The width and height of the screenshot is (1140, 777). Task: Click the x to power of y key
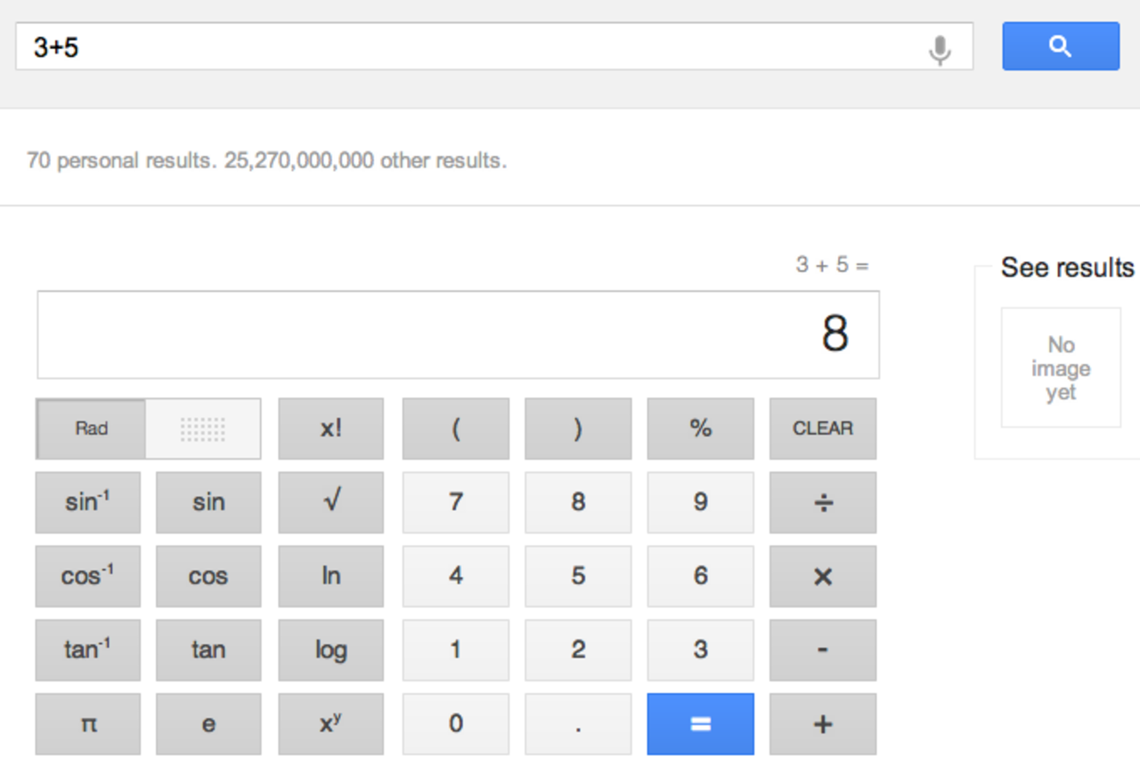330,724
